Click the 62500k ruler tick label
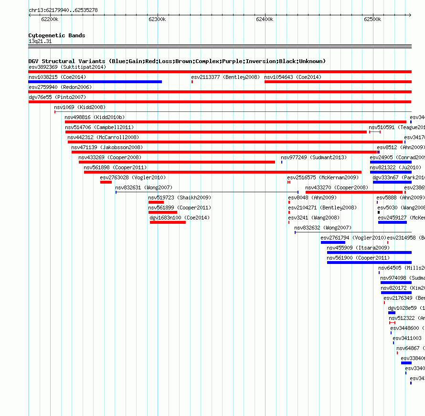This screenshot has width=425, height=416. point(372,19)
